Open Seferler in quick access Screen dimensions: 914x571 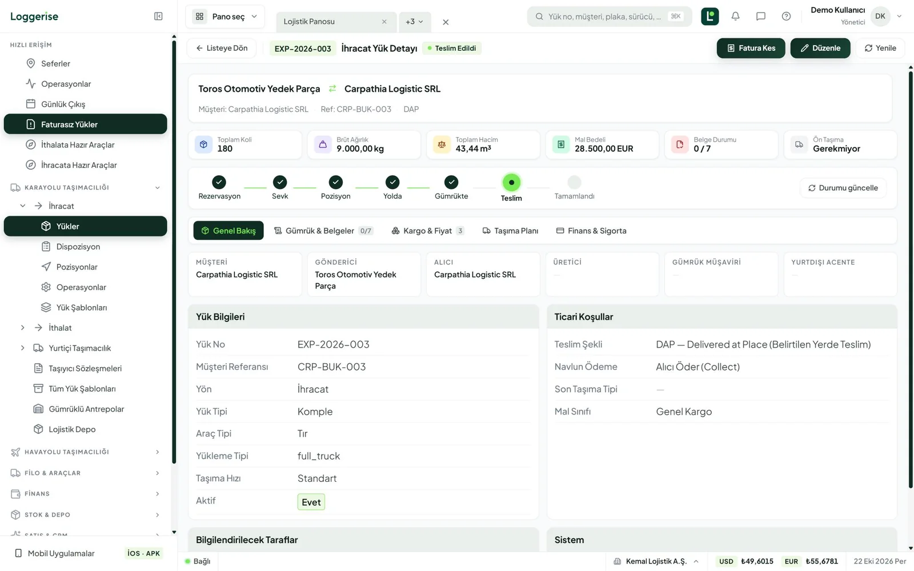point(86,63)
